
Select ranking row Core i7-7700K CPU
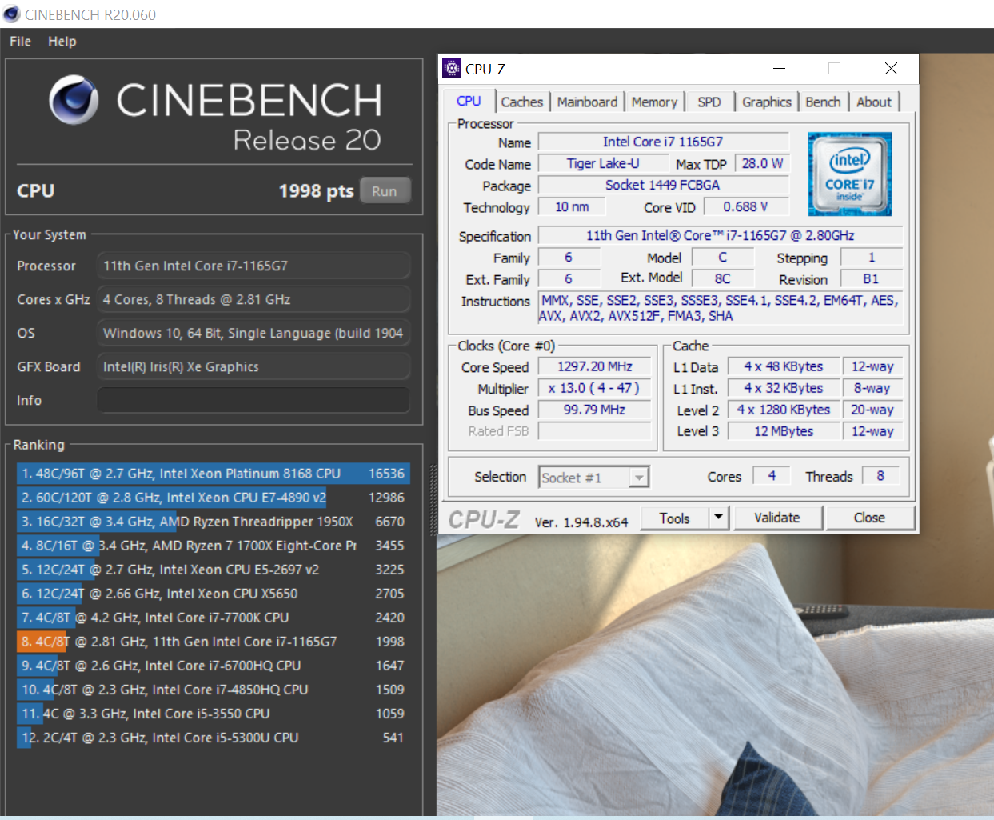click(214, 618)
